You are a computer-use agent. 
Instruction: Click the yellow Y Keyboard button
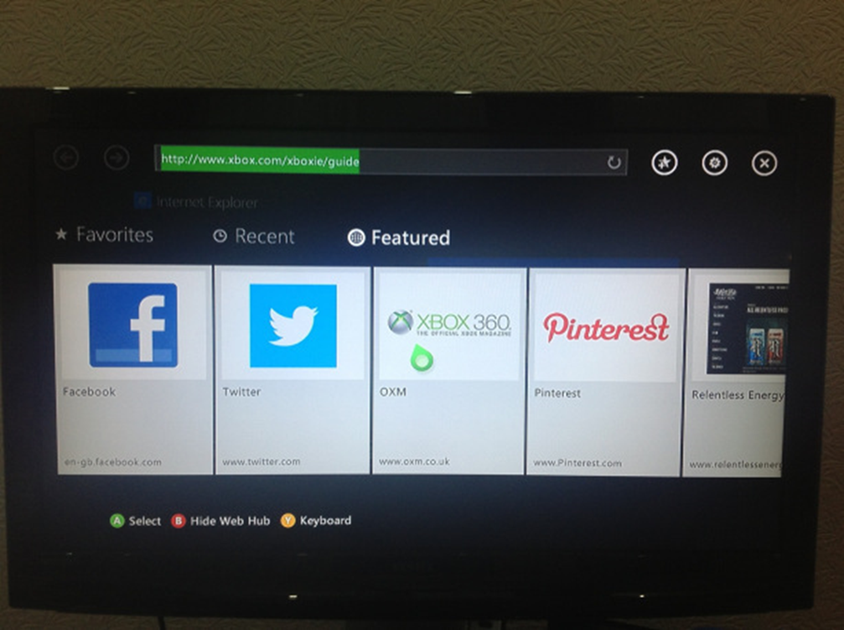point(317,520)
